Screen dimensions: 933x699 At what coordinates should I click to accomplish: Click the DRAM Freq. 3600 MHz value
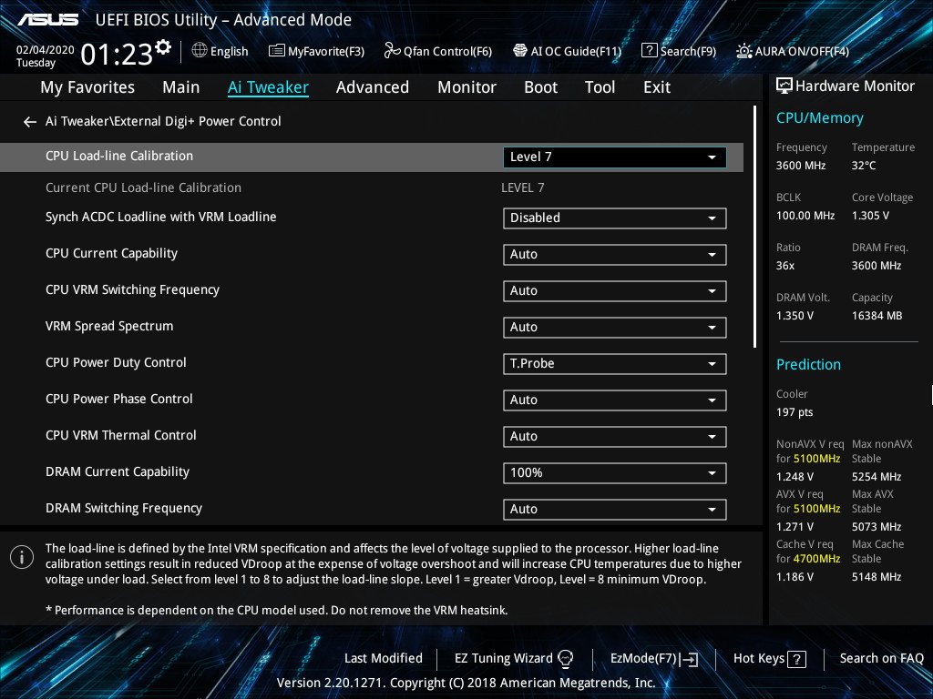876,266
